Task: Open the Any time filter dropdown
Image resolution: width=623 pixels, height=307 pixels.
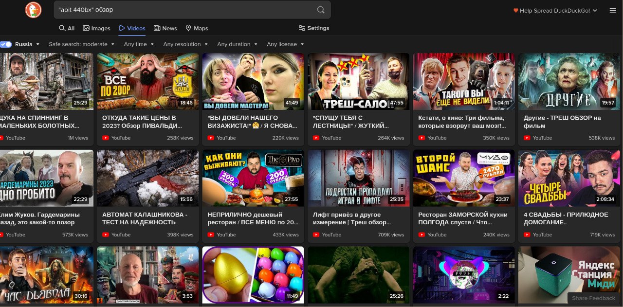Action: (139, 44)
